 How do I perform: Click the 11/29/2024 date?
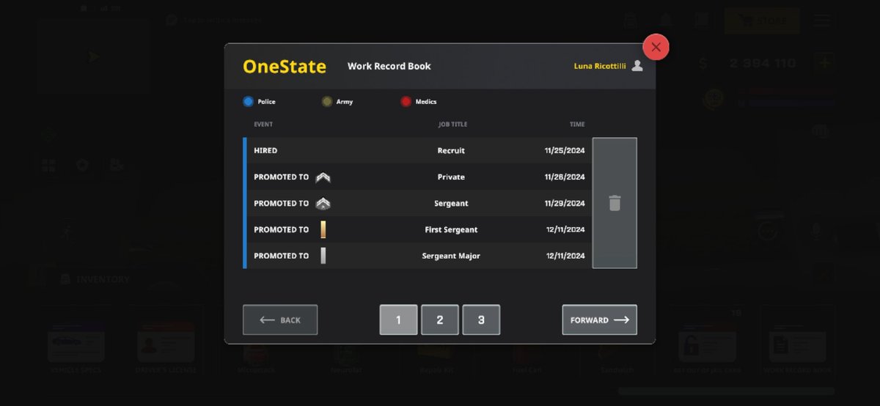pyautogui.click(x=565, y=203)
